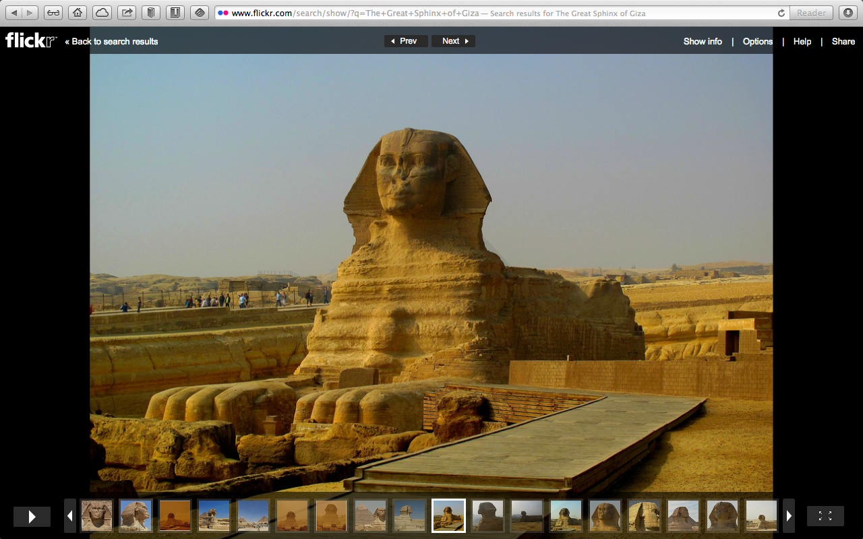Open the Bookmarks book icon
This screenshot has width=863, height=539.
tap(150, 12)
